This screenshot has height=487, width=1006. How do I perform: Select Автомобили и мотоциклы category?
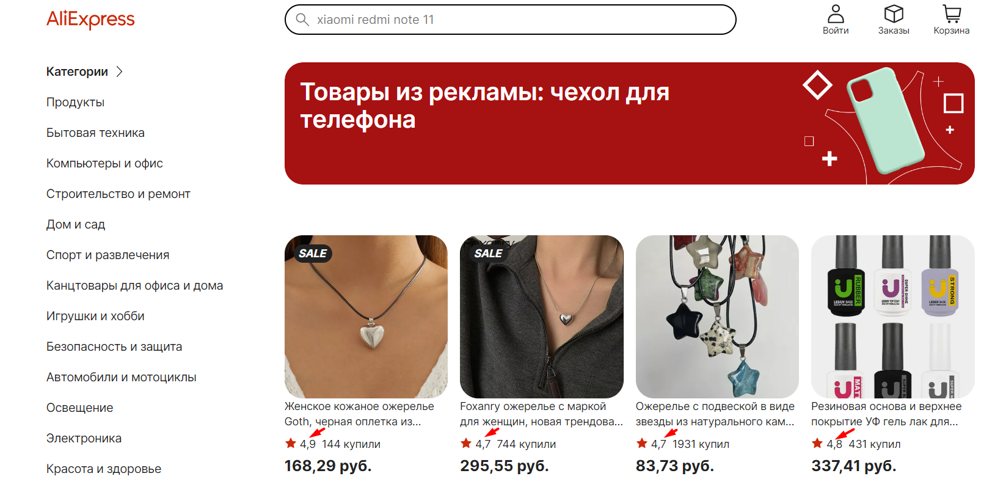pos(122,377)
